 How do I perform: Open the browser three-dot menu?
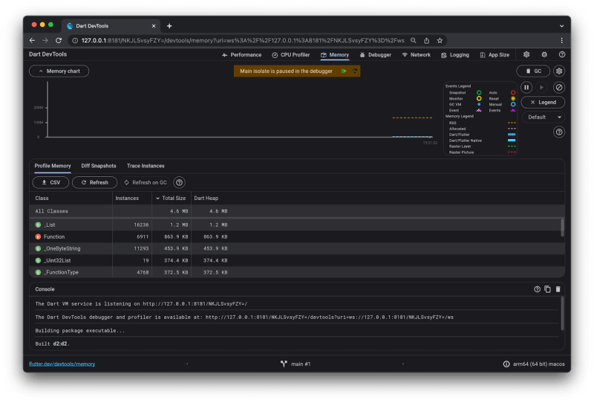[562, 41]
